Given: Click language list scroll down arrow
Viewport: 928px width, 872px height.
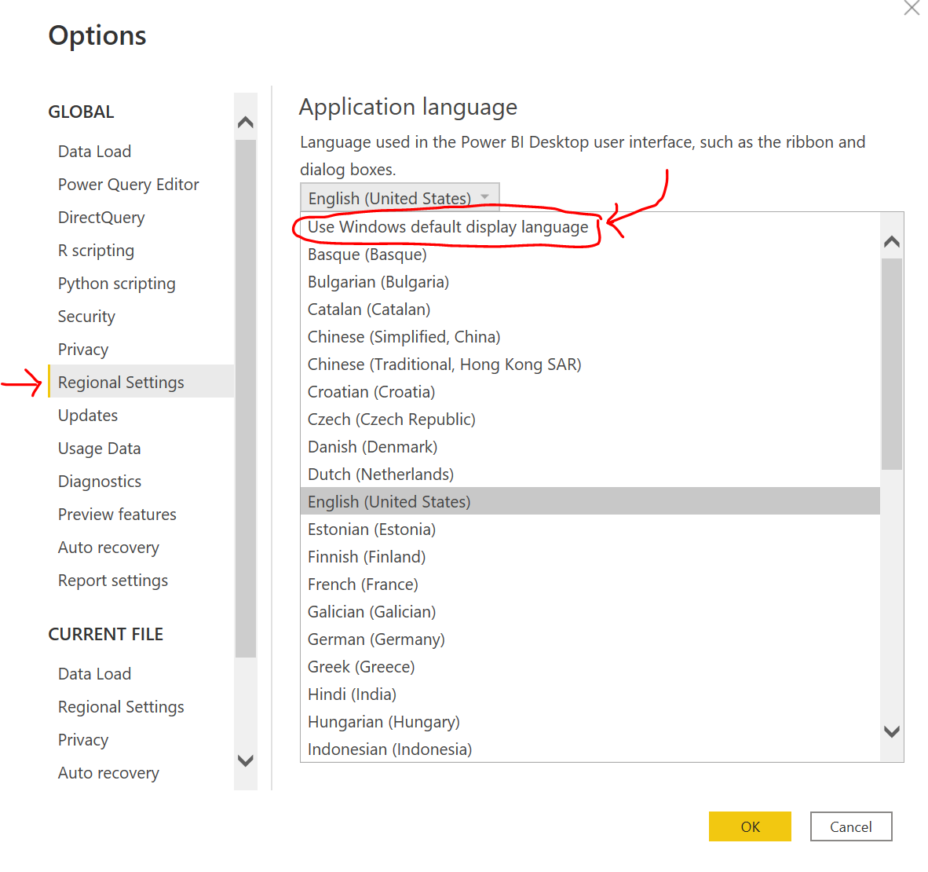Looking at the screenshot, I should click(892, 731).
